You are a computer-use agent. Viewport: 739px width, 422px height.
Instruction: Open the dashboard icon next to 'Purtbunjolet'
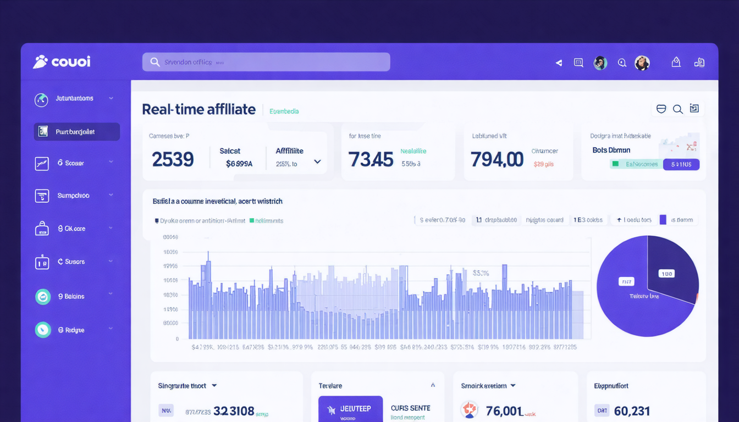point(42,131)
